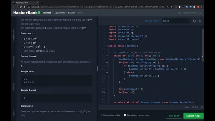Viewport: 215px width, 121px height.
Task: Click the blue square extension icon
Action: pyautogui.click(x=190, y=7)
